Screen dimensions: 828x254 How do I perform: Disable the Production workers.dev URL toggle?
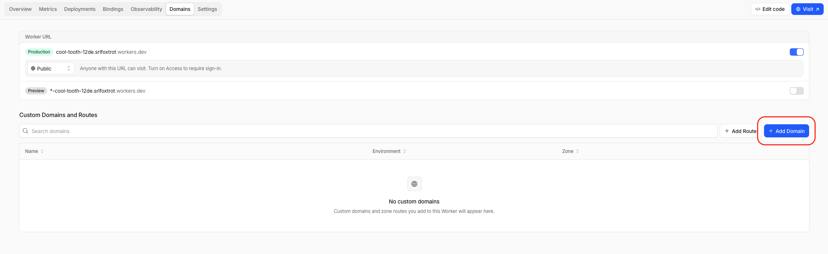(x=797, y=52)
